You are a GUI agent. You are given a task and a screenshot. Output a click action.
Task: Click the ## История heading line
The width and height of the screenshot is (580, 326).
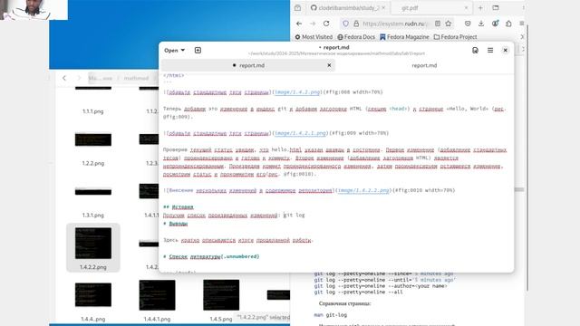[179, 207]
